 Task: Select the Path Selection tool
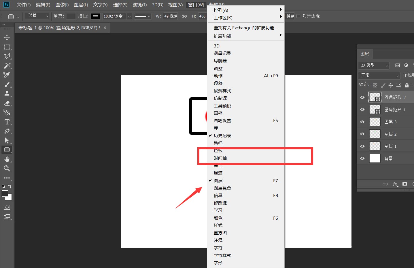pyautogui.click(x=7, y=140)
